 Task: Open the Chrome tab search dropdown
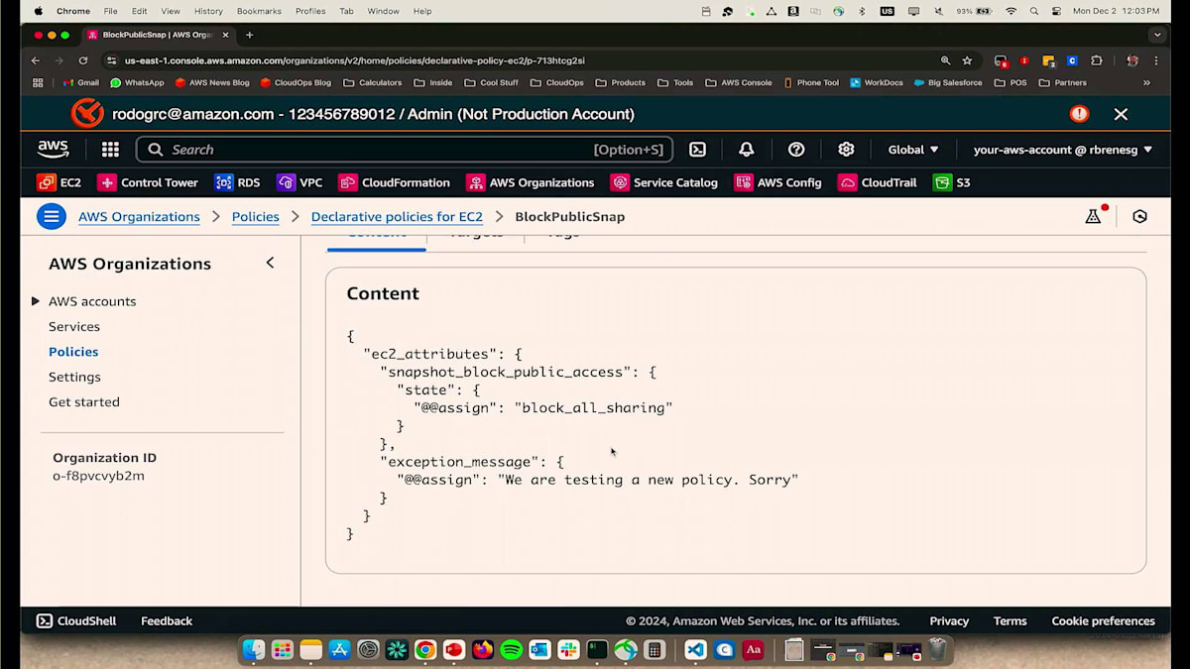[1157, 35]
